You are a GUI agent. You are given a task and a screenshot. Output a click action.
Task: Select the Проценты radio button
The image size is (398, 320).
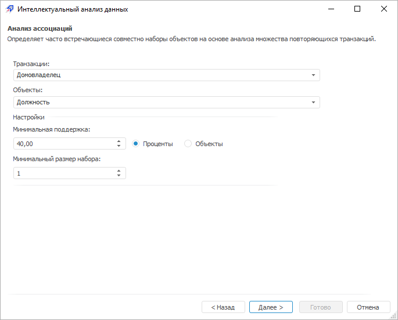[136, 144]
